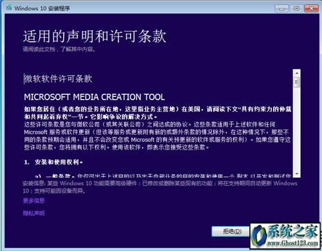The height and width of the screenshot is (251, 322).
Task: Close the Windows 10 安装程序 window
Action: 311,8
